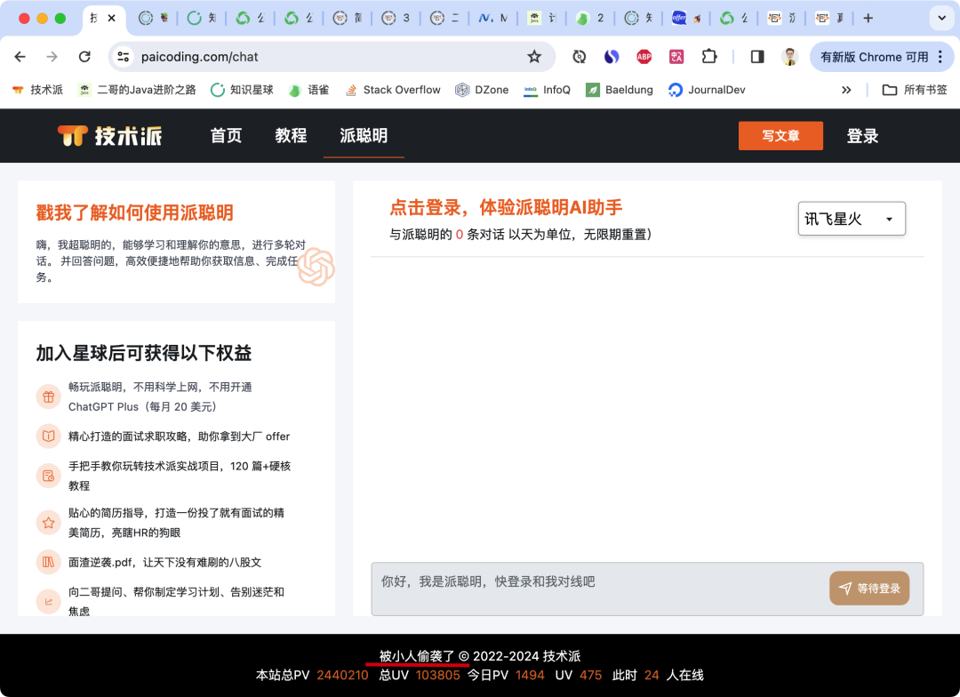Reload the paicoding chat page

tap(84, 57)
